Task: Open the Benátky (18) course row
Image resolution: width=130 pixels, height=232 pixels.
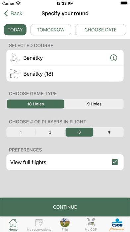Action: (x=65, y=74)
